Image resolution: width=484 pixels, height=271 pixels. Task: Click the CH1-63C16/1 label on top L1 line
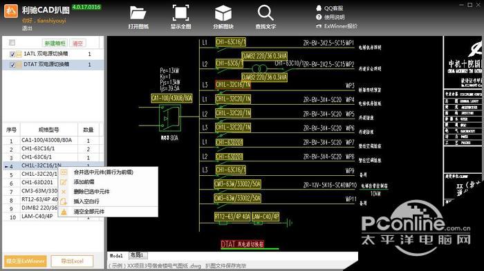[x=230, y=42]
